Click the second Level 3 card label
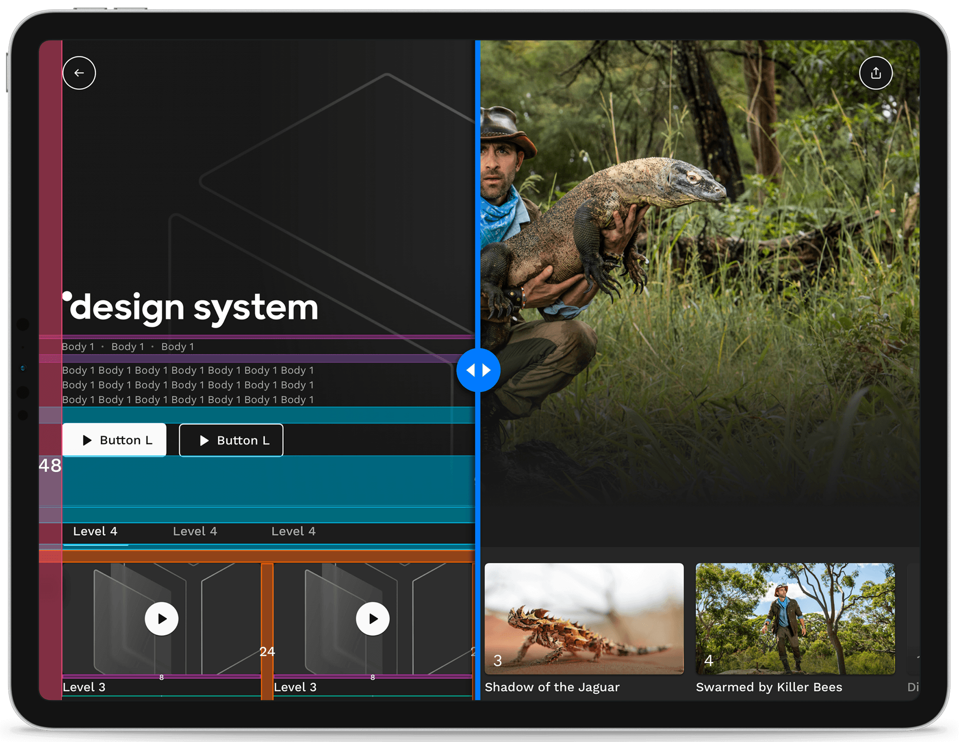This screenshot has height=742, width=959. coord(295,687)
